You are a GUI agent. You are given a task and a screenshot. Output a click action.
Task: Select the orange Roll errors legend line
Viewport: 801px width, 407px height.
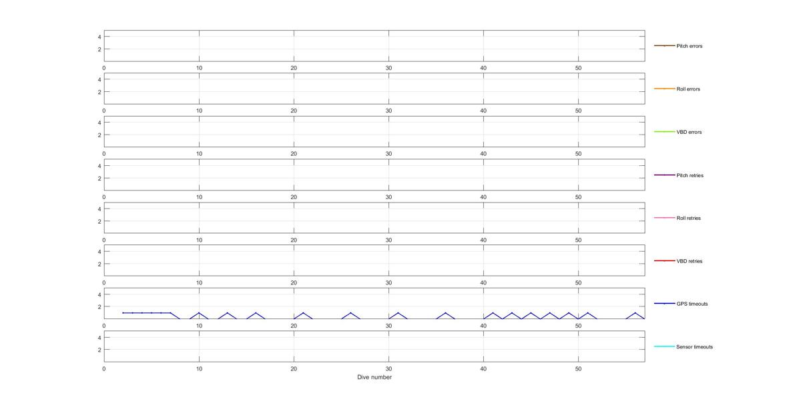(664, 89)
